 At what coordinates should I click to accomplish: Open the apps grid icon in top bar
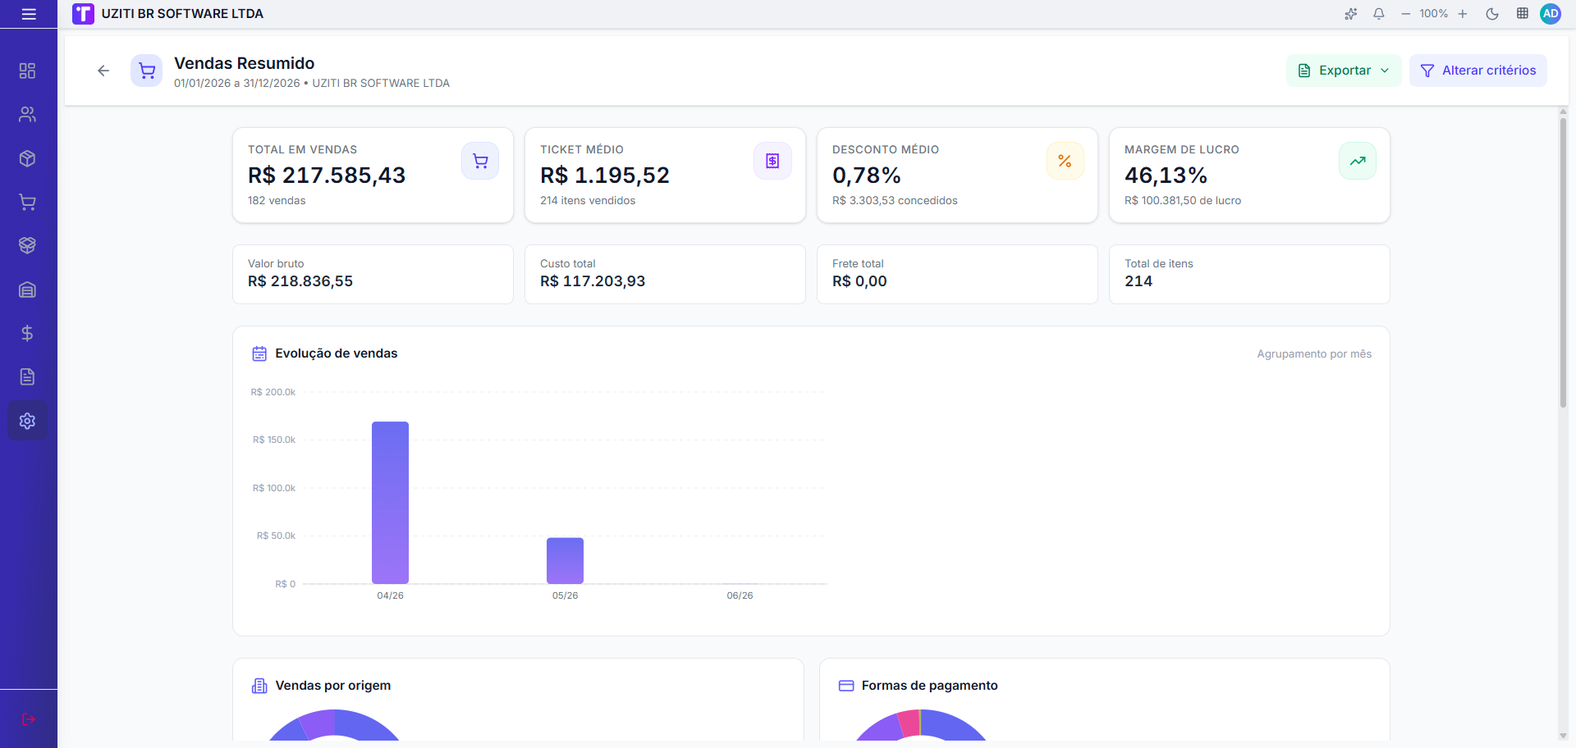1522,14
